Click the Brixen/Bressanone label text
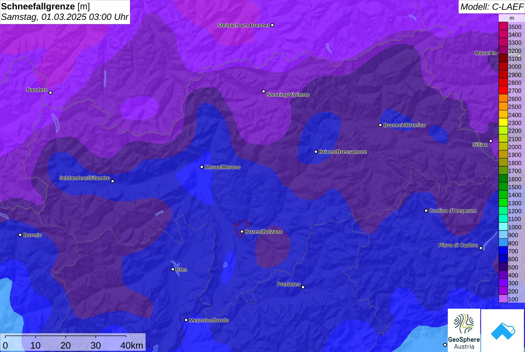Screen dimensions: 525x352 pyautogui.click(x=343, y=152)
